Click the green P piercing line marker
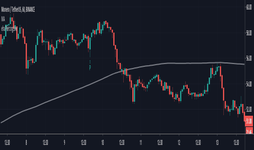Image resolution: width=254 pixels, height=150 pixels. [90, 68]
